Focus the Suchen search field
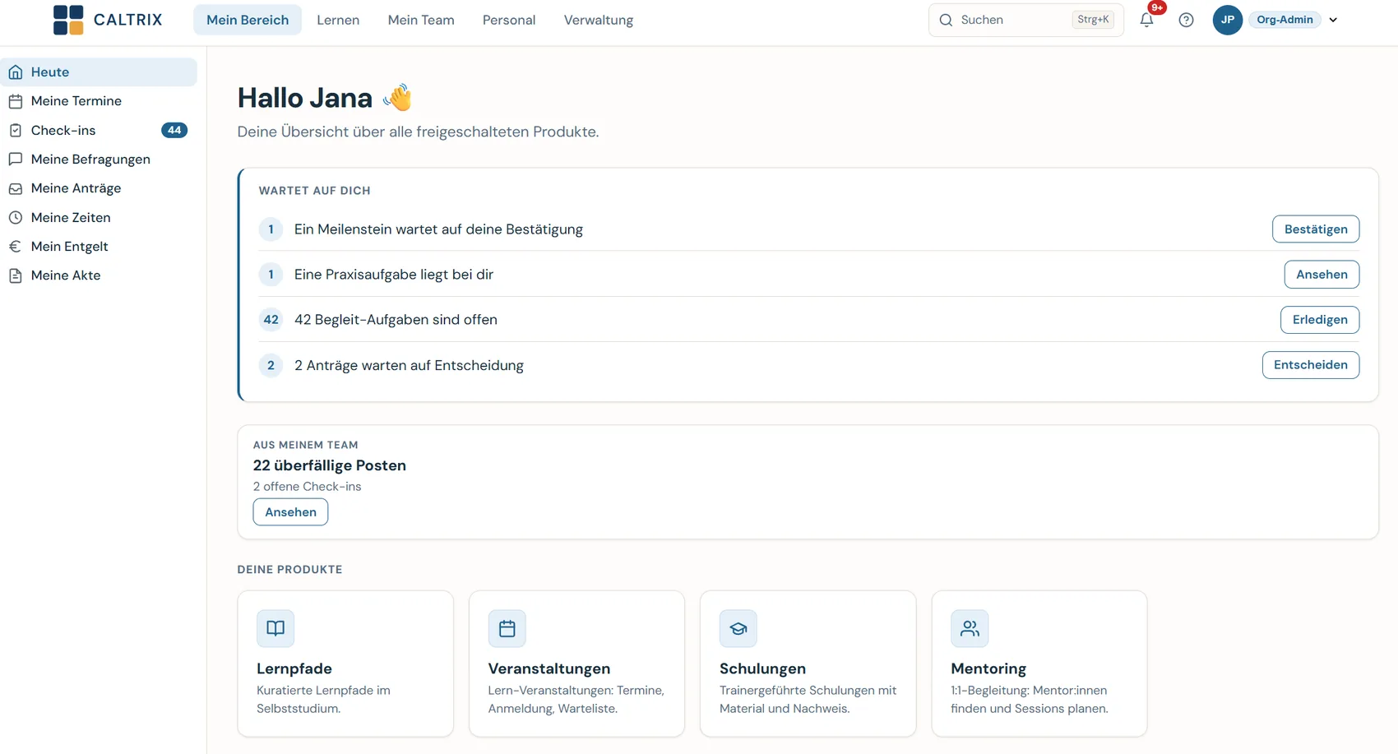Viewport: 1398px width, 754px height. (x=1026, y=20)
